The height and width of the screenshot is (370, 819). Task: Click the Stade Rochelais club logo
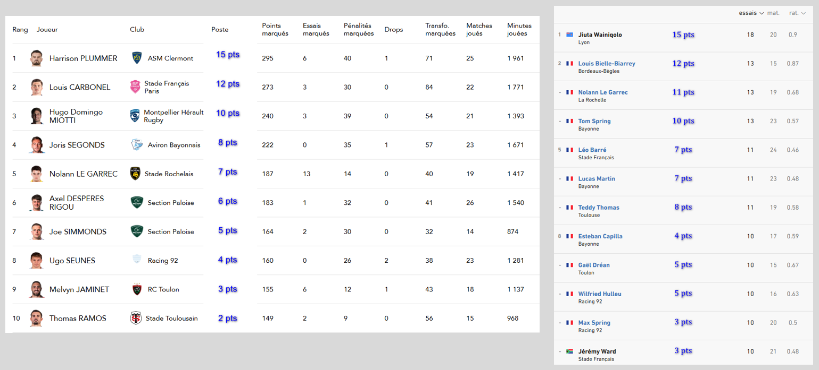[x=136, y=174]
